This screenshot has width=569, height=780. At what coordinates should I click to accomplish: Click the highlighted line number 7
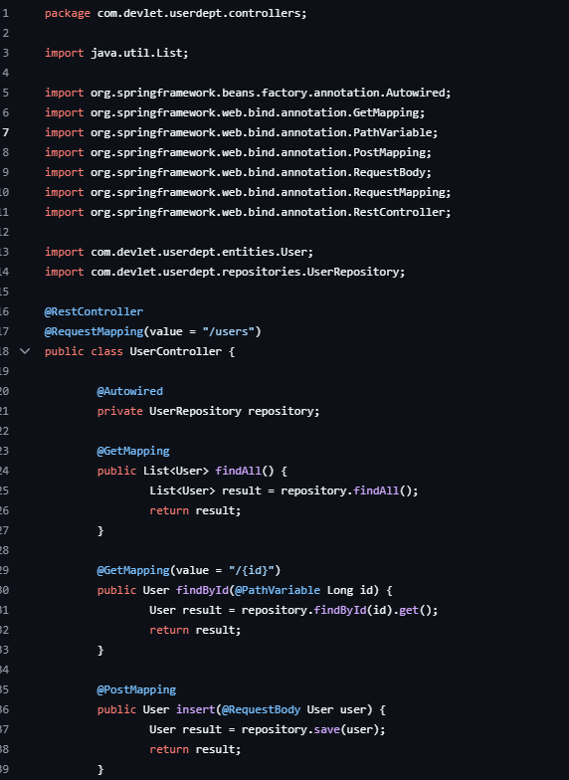pos(6,132)
